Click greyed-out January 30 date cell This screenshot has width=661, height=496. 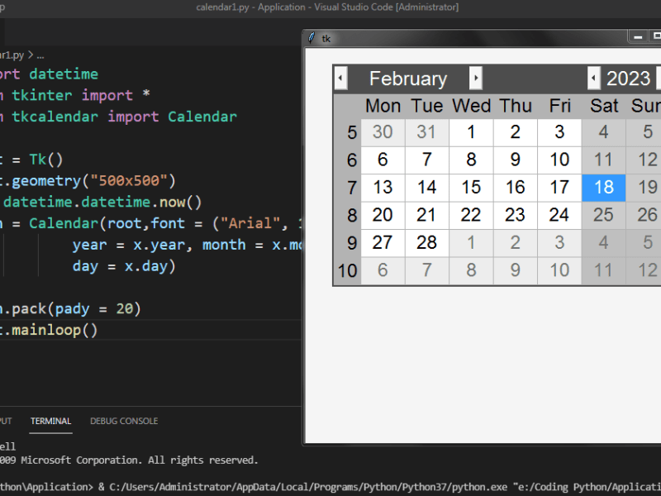(x=383, y=132)
